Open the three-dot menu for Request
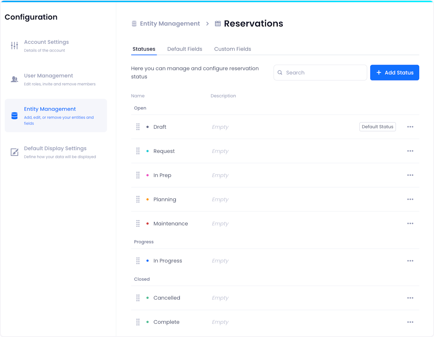The width and height of the screenshot is (434, 337). point(410,151)
